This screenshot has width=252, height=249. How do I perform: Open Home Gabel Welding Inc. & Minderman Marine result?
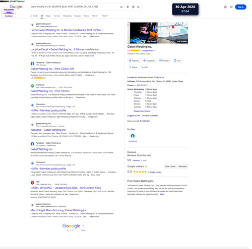67,30
